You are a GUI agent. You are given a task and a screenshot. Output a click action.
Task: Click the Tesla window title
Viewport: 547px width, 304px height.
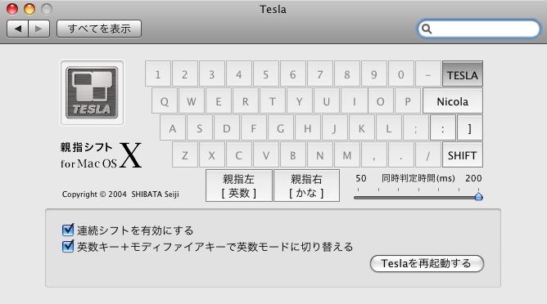click(273, 10)
